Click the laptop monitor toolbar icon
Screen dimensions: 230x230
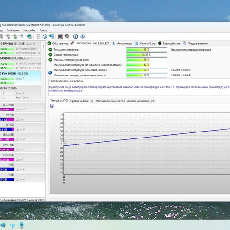pos(60,36)
